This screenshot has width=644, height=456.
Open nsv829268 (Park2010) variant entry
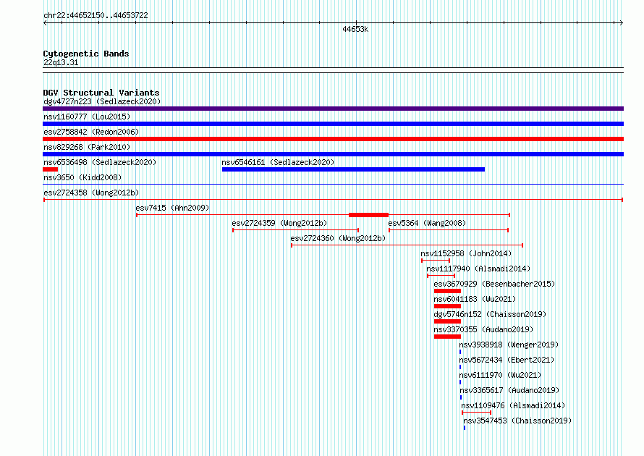click(x=87, y=147)
